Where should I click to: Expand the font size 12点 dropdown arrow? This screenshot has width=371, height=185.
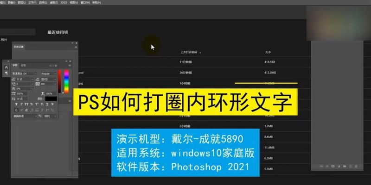[32, 79]
